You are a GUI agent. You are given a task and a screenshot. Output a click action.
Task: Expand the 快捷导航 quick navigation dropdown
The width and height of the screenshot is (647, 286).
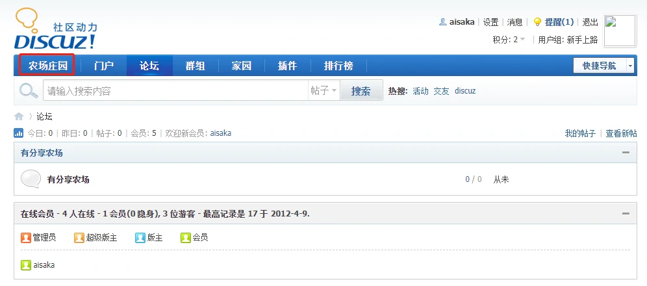point(630,66)
